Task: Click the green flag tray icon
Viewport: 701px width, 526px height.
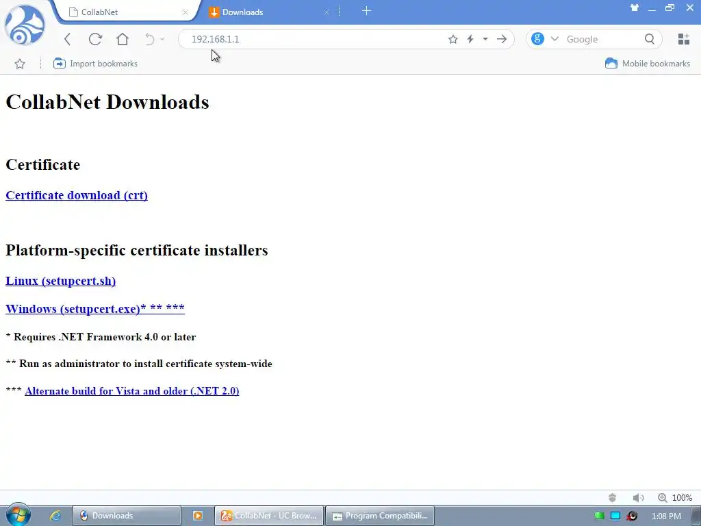Action: pyautogui.click(x=599, y=516)
